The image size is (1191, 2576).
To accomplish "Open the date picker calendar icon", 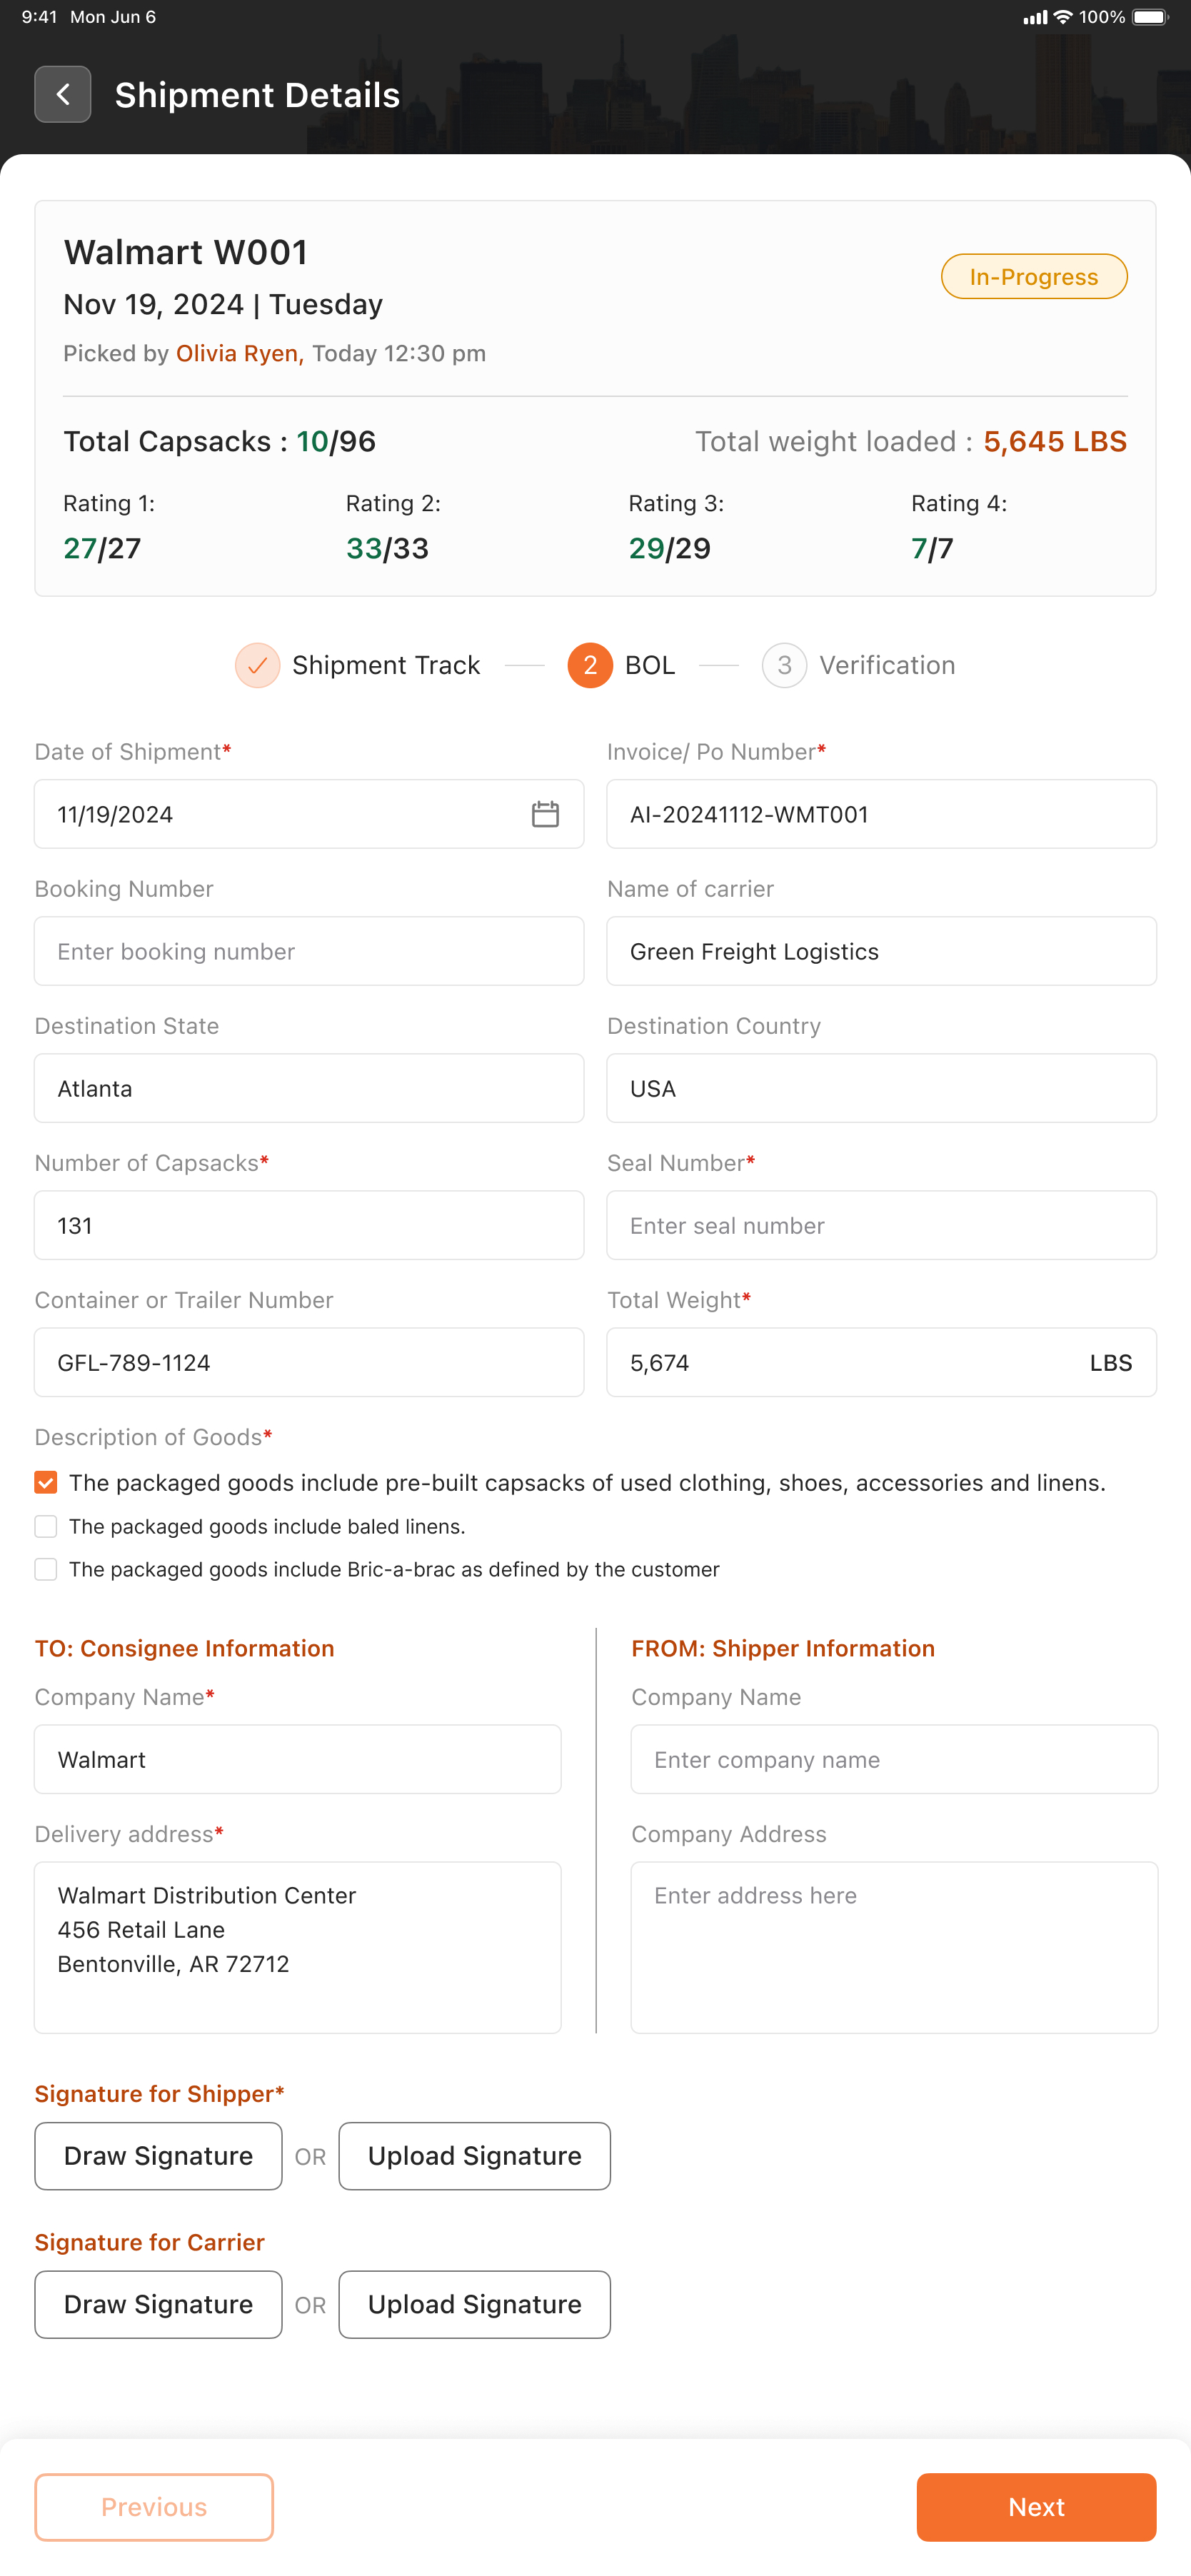I will (545, 814).
